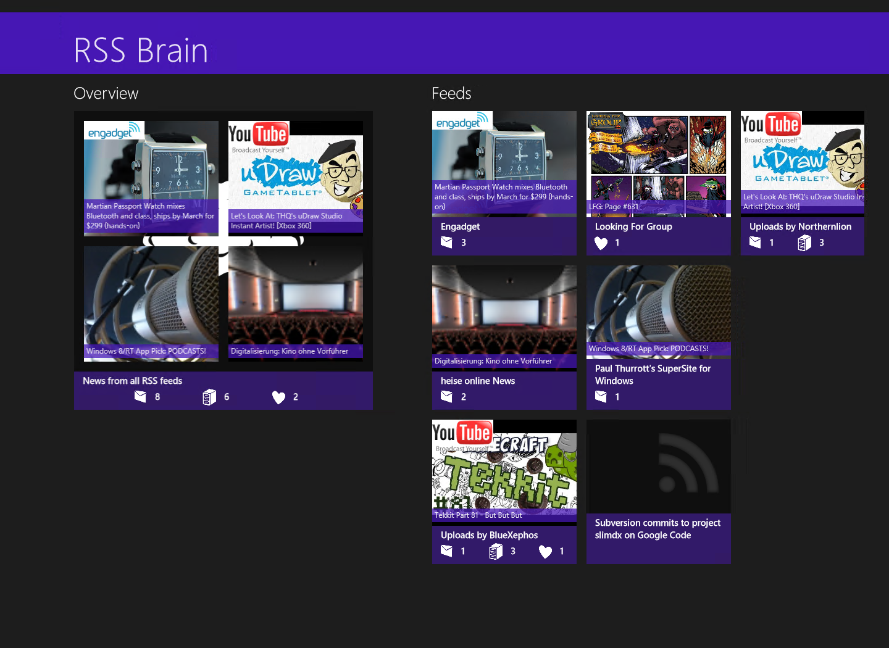The width and height of the screenshot is (889, 648).
Task: Open Paul Thurrott's microphone thumbnail in Feeds
Action: pos(659,311)
